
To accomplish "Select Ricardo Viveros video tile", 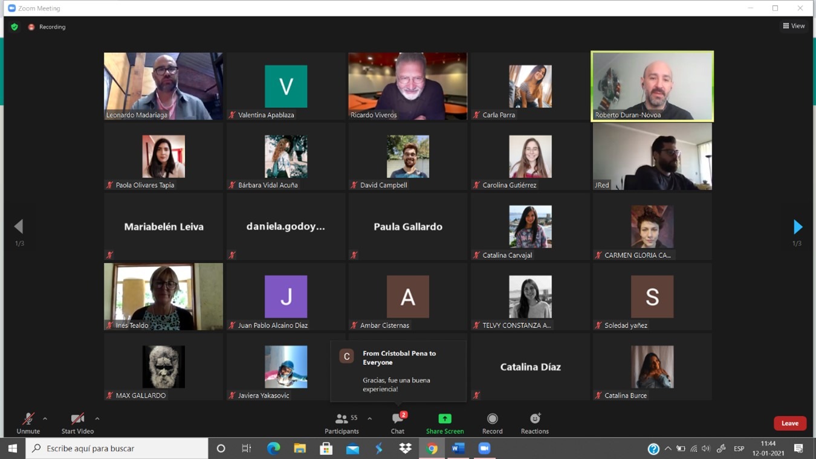I will point(407,86).
